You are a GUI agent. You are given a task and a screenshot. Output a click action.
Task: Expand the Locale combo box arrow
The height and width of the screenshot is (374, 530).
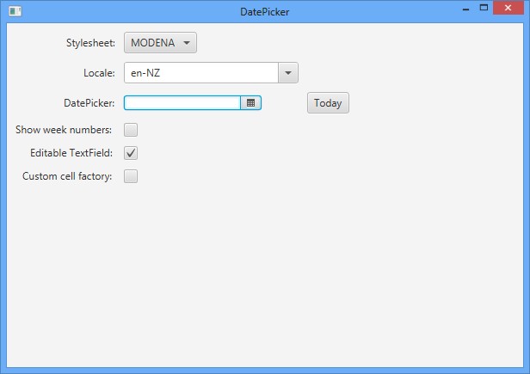tap(288, 73)
